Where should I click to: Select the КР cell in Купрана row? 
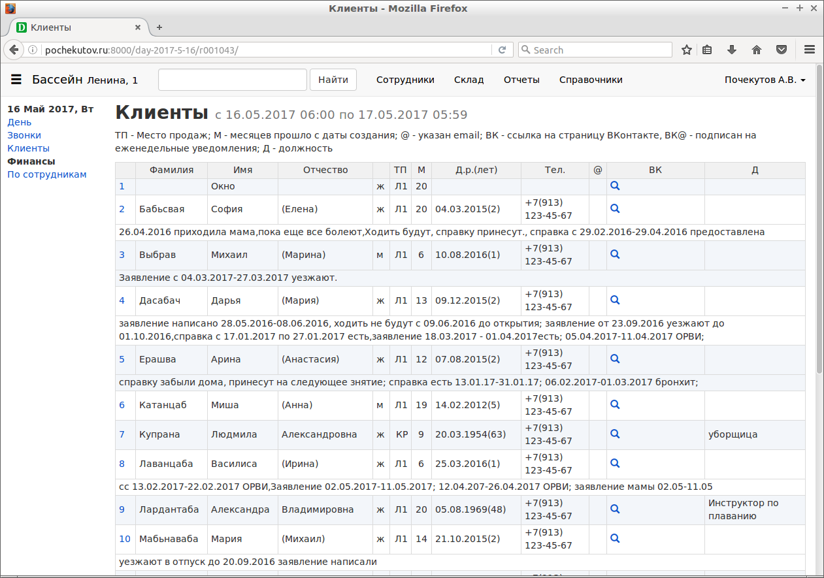[x=401, y=434]
